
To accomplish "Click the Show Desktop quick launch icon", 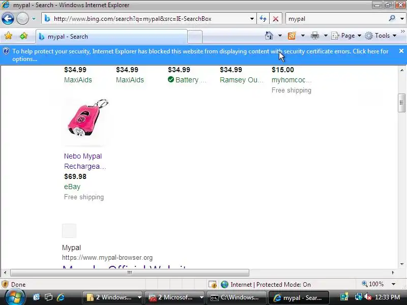I will click(x=37, y=297).
